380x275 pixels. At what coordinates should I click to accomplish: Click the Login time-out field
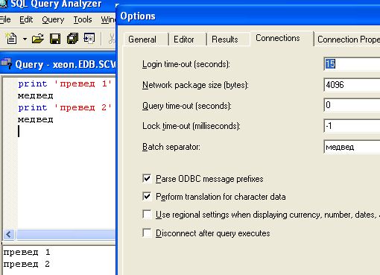click(352, 64)
